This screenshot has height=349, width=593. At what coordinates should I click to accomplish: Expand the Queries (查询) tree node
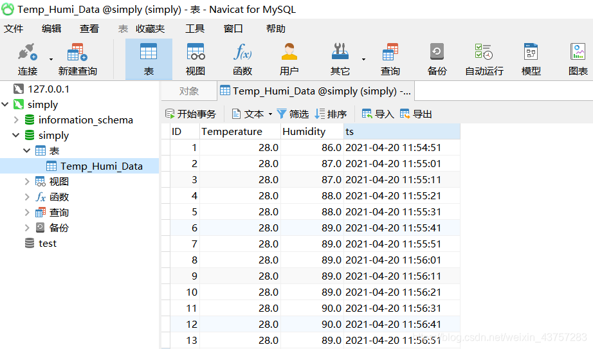tap(27, 213)
